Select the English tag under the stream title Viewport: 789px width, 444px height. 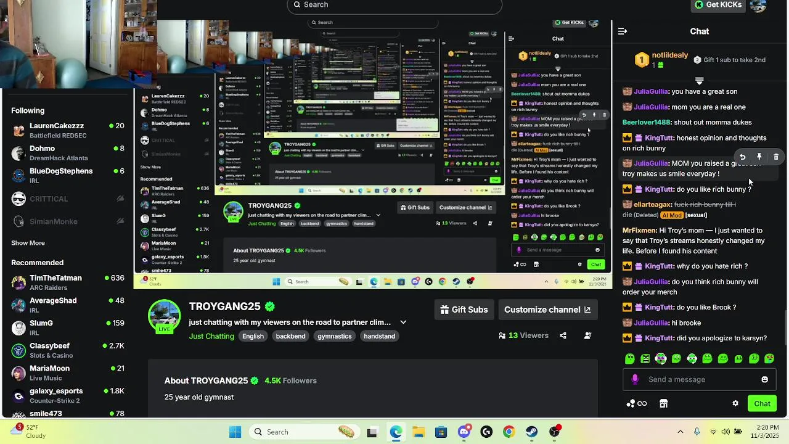[253, 336]
